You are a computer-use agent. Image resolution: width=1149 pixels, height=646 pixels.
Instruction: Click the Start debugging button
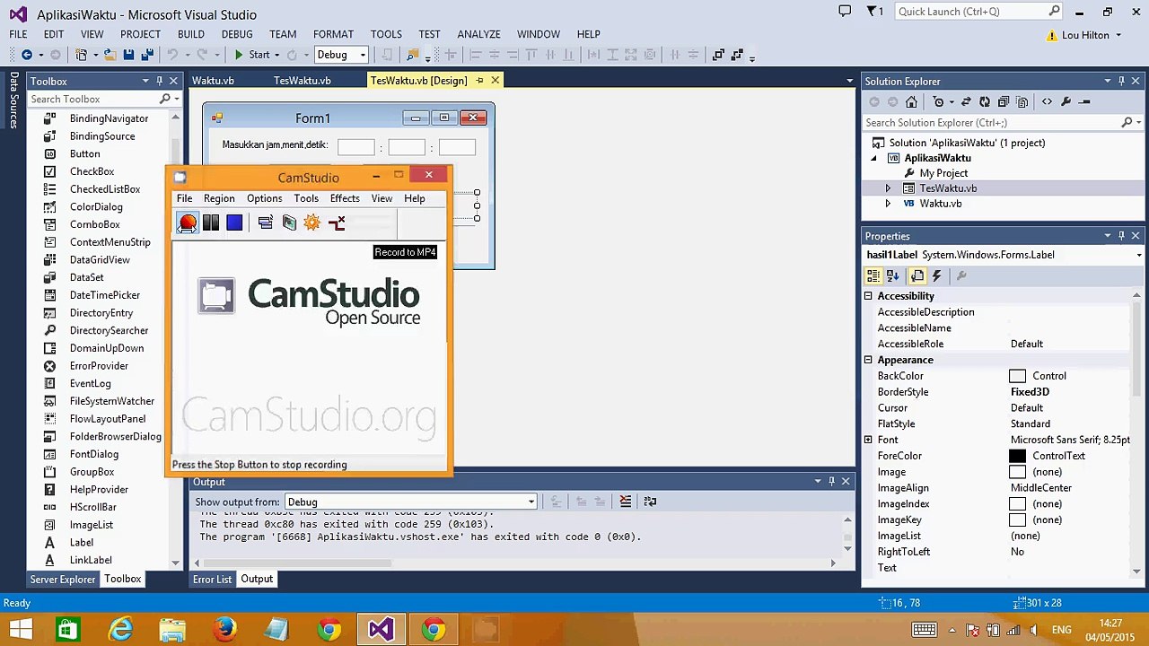[252, 55]
